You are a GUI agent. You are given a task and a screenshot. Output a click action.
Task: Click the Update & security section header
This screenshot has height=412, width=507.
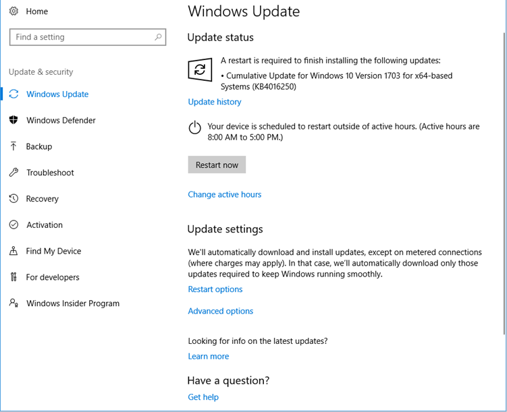coord(41,71)
